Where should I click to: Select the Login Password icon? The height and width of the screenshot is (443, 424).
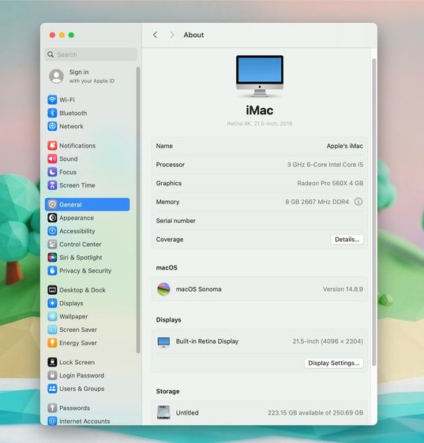pyautogui.click(x=52, y=375)
